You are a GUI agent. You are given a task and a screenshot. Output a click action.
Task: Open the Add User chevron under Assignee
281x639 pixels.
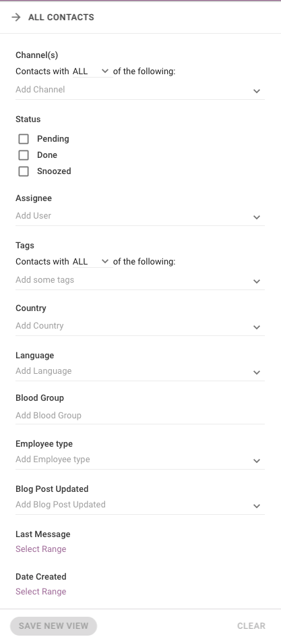(x=257, y=217)
